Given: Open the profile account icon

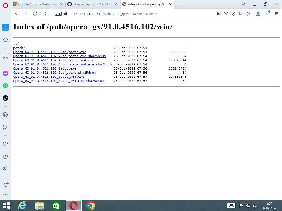Looking at the screenshot, I should 258,14.
